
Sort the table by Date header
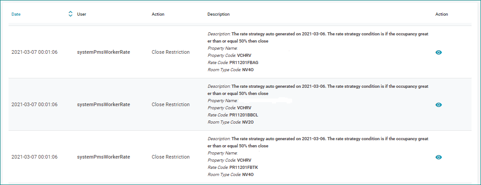(x=16, y=14)
